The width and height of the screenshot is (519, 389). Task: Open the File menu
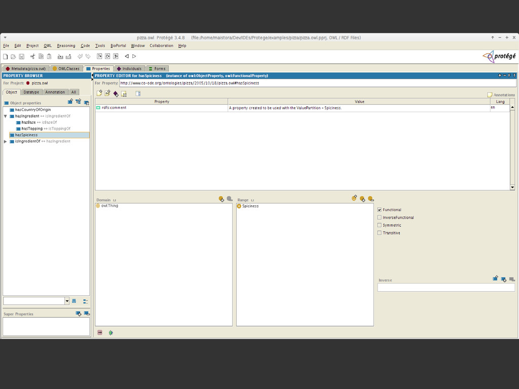(6, 46)
